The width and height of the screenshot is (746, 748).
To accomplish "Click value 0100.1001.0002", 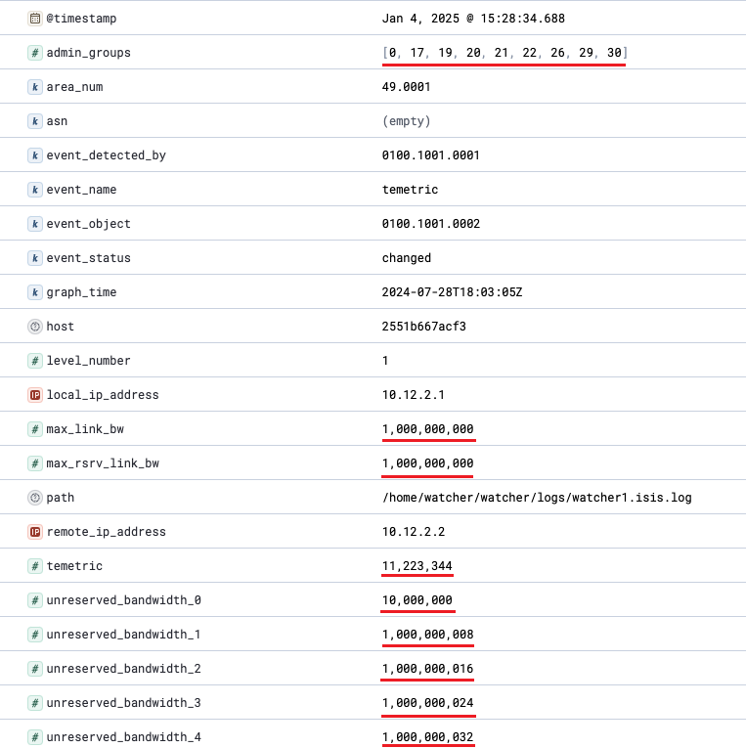I will coord(431,224).
